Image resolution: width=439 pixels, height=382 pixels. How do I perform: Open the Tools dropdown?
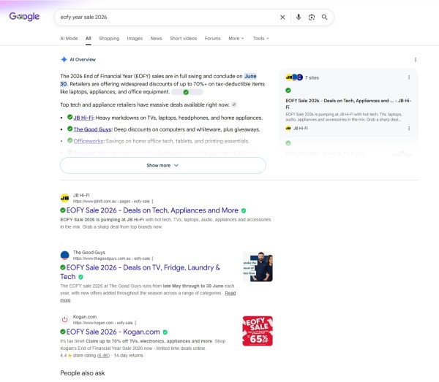click(260, 38)
